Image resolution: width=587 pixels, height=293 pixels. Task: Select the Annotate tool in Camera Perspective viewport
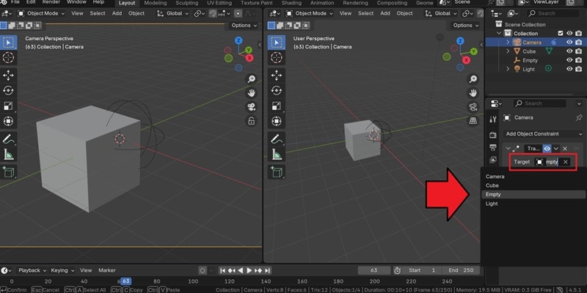[8, 138]
